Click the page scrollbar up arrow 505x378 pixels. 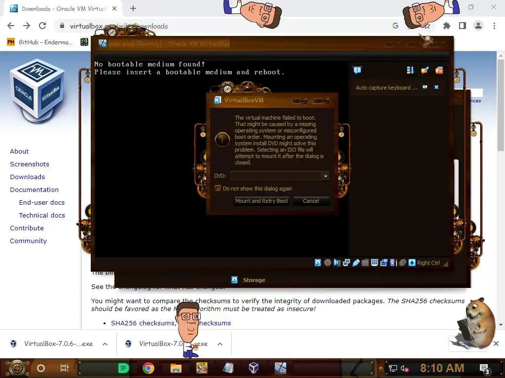coord(501,56)
